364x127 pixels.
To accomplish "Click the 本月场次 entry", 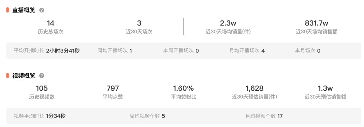I will (x=308, y=51).
